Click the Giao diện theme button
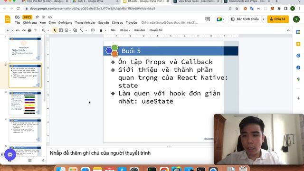304x171 pixels. (140, 30)
